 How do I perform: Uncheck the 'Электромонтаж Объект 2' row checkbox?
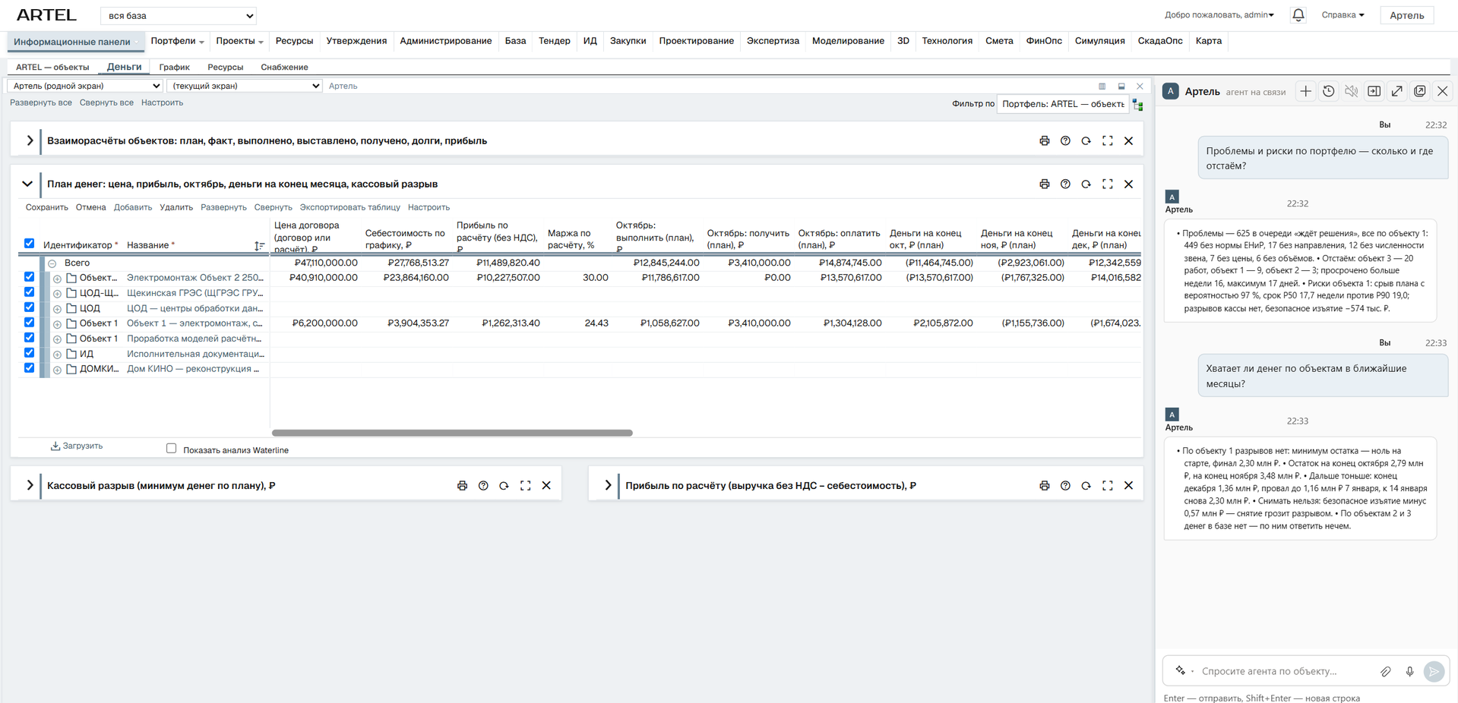29,277
